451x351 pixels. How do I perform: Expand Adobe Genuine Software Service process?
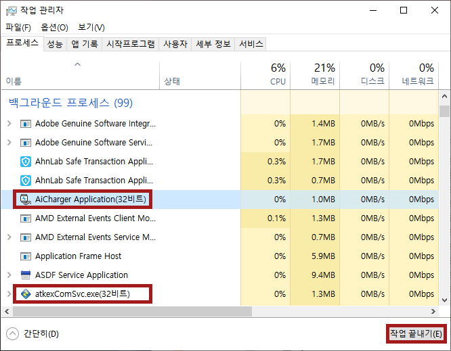click(x=9, y=143)
